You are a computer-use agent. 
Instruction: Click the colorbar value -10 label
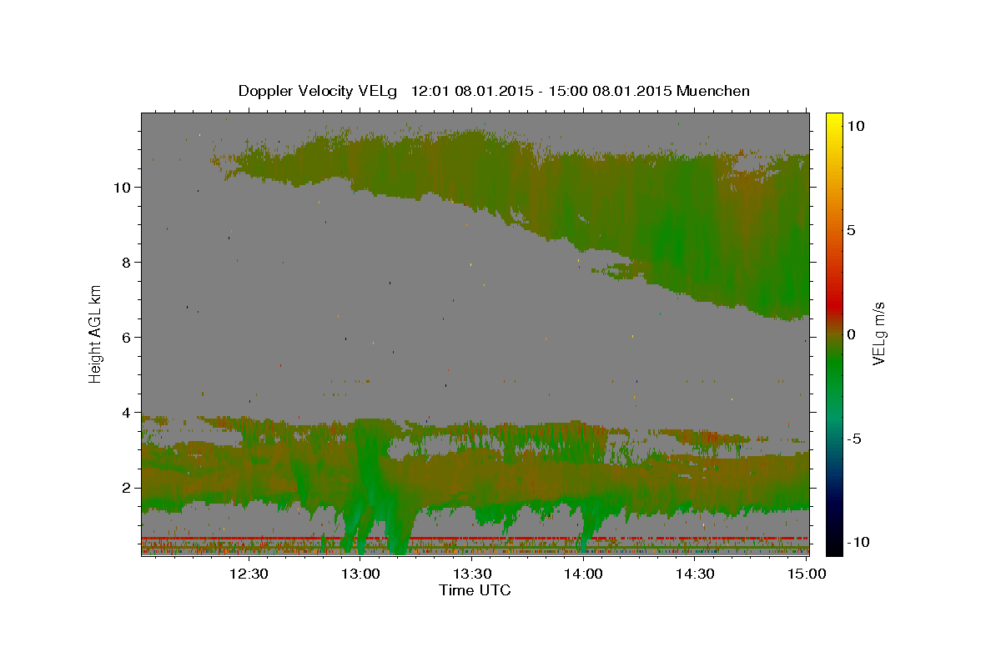[857, 543]
